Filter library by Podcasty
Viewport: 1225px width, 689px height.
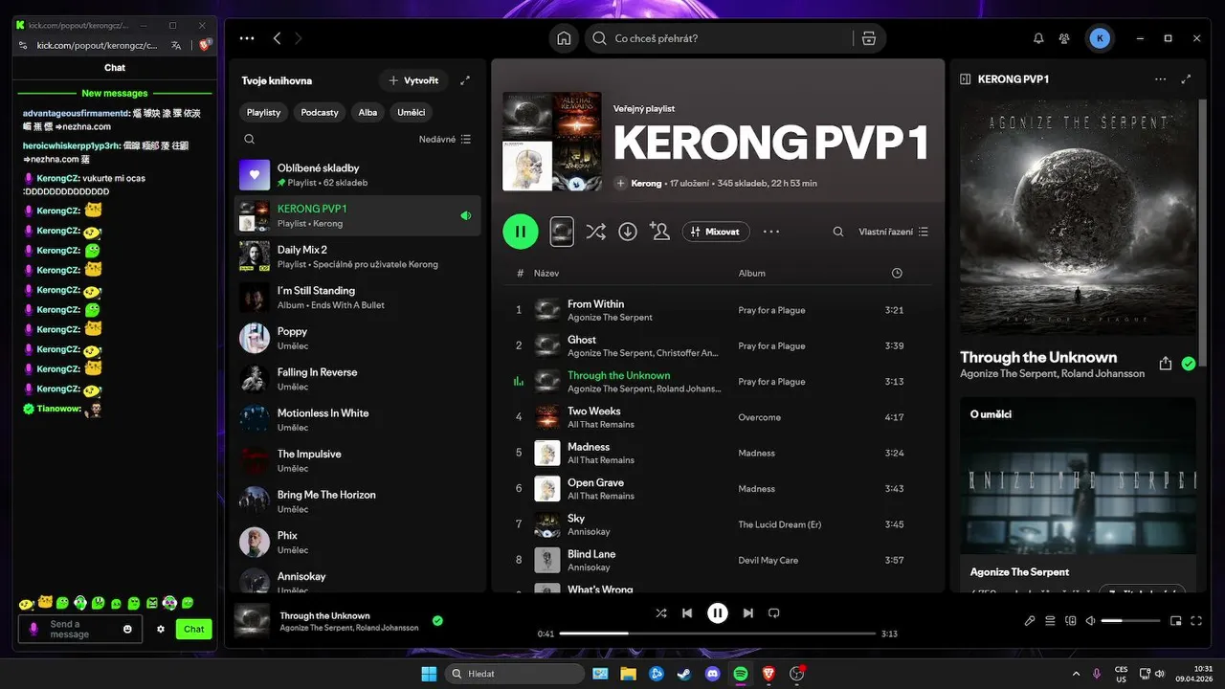tap(320, 112)
